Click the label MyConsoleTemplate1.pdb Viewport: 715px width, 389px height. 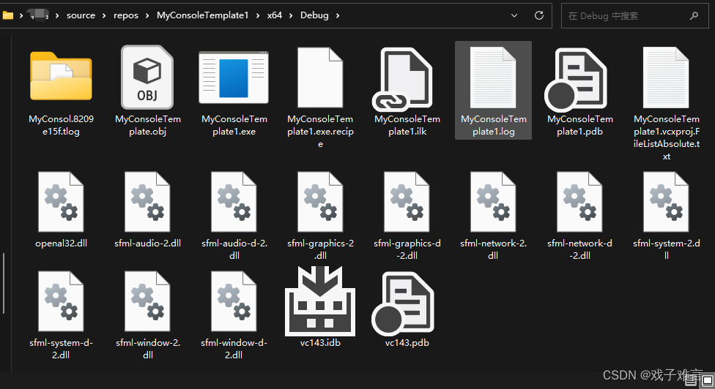[580, 125]
